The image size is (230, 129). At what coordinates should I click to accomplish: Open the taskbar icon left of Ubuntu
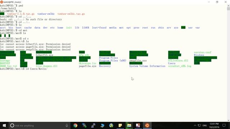click(138, 125)
